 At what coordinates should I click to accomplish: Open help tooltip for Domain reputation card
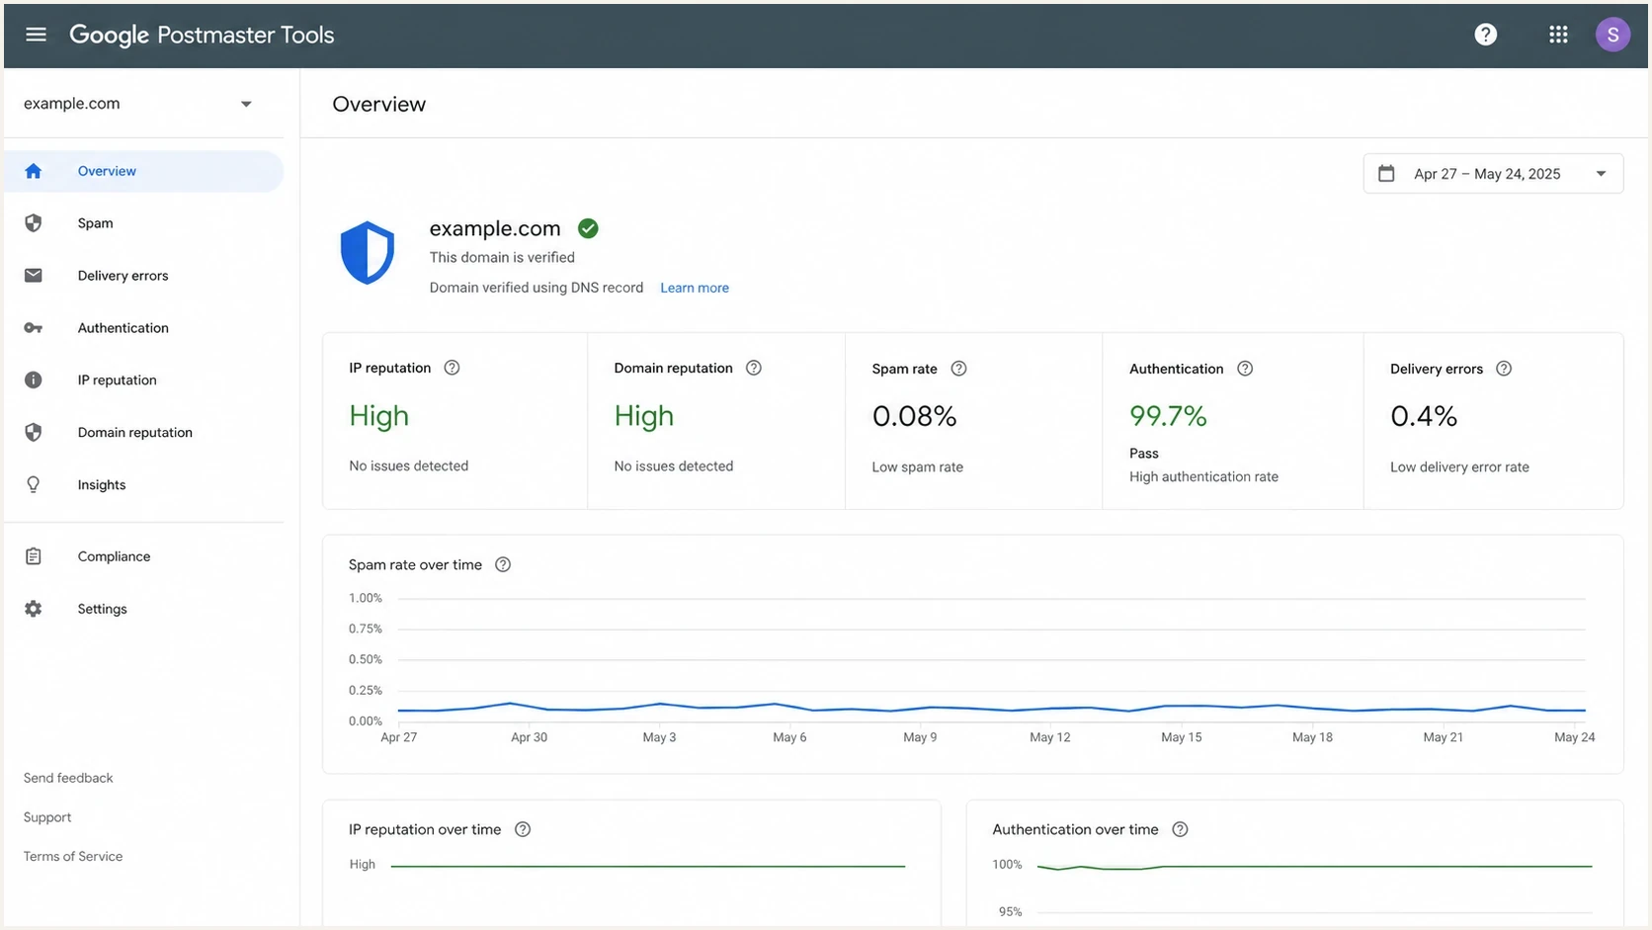pos(754,368)
